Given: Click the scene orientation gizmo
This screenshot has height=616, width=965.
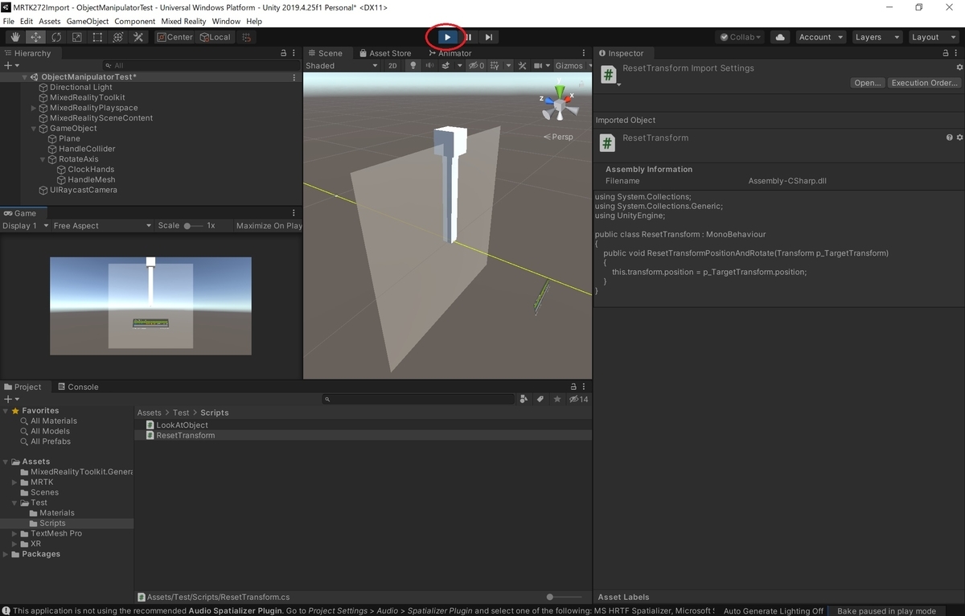Looking at the screenshot, I should (559, 102).
